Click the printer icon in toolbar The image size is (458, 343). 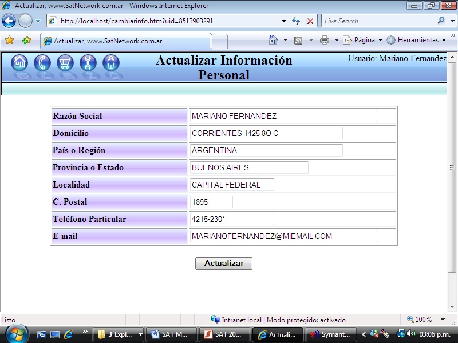point(325,41)
